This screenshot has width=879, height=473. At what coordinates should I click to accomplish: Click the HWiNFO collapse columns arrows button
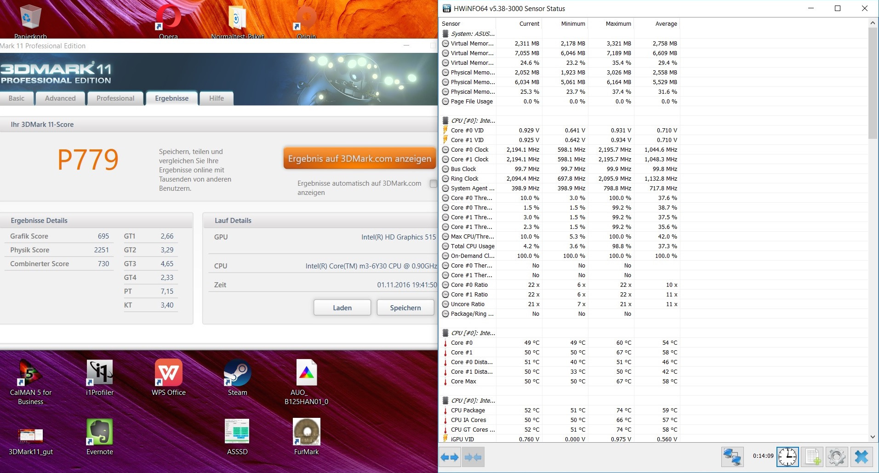(x=473, y=457)
